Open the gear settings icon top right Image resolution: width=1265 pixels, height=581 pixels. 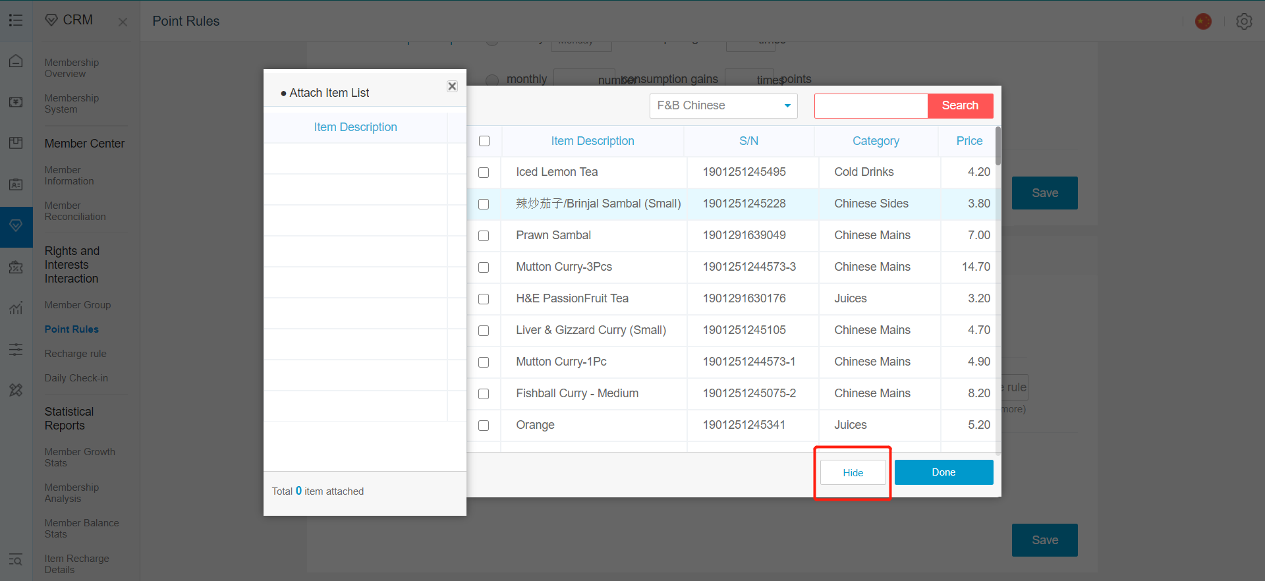coord(1244,21)
